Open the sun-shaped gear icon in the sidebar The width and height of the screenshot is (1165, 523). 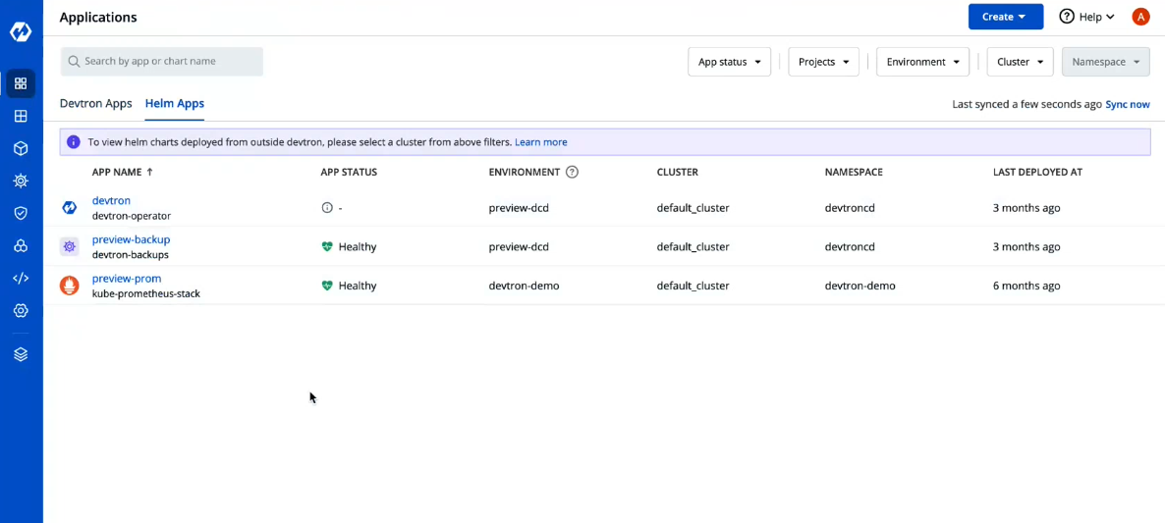(21, 181)
